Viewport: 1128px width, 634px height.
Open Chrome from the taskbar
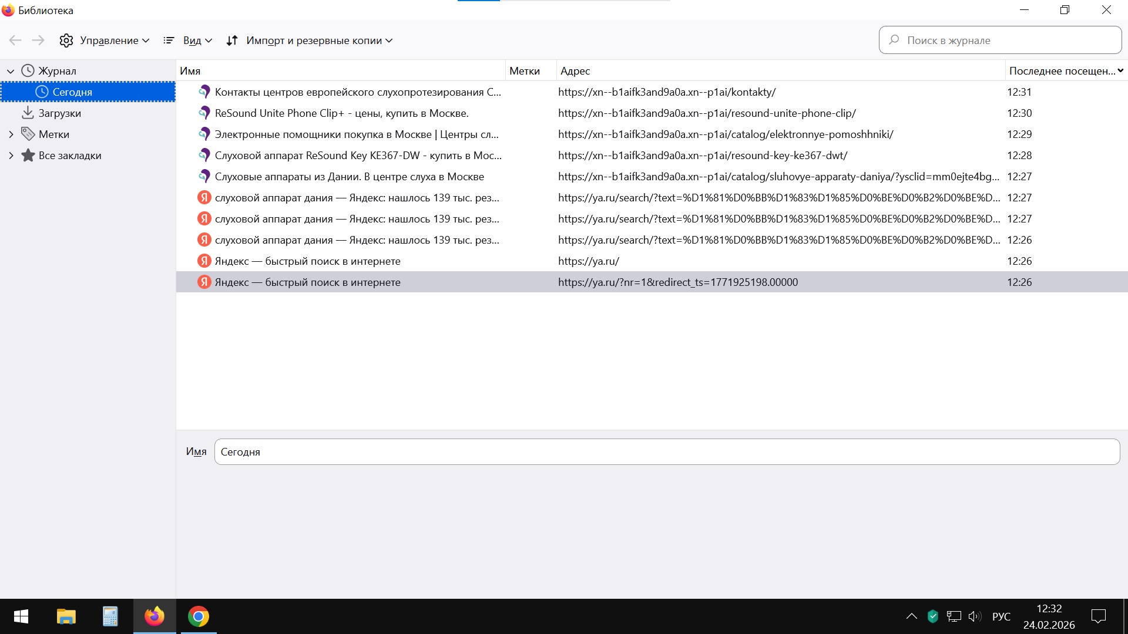tap(199, 616)
